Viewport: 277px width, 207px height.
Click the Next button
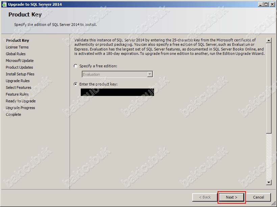pyautogui.click(x=231, y=197)
